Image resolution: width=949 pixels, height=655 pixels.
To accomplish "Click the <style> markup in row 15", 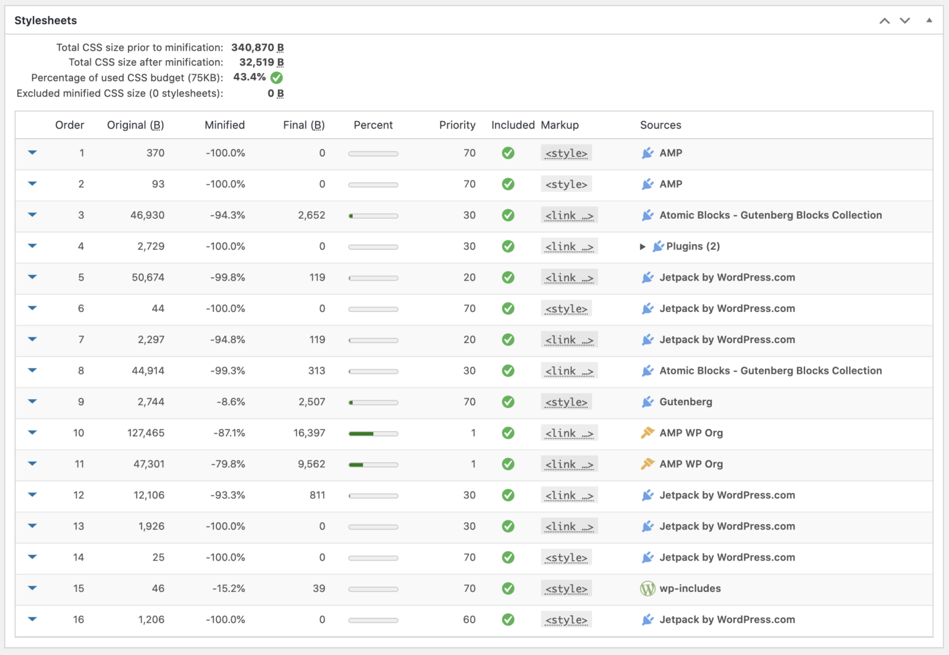I will click(566, 588).
